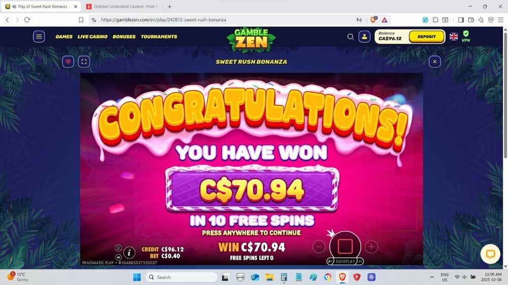Open the language selector UK flag

point(454,37)
